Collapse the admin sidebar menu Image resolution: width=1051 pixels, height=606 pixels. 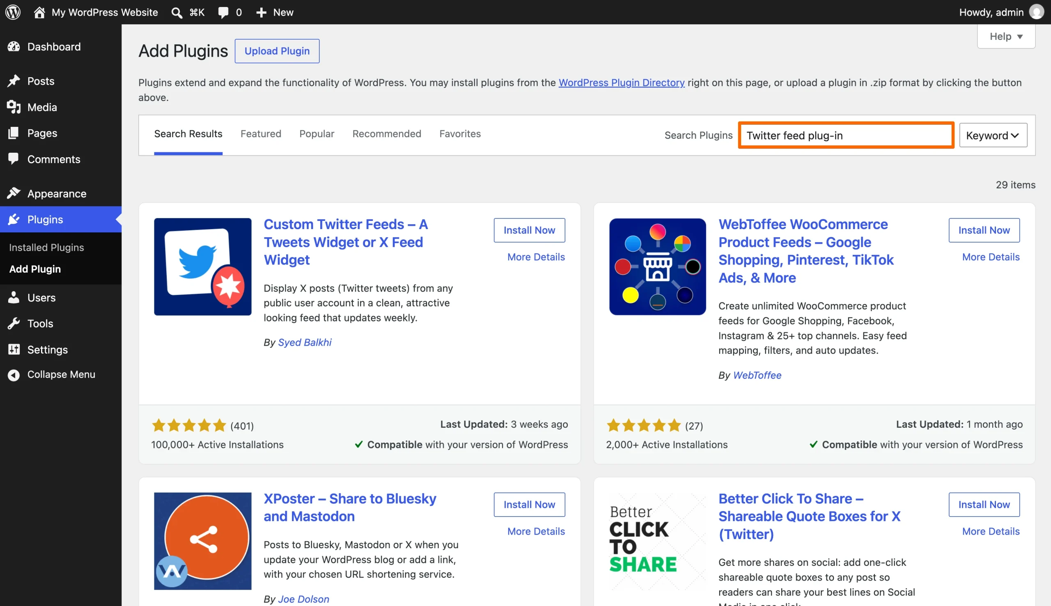pos(52,374)
